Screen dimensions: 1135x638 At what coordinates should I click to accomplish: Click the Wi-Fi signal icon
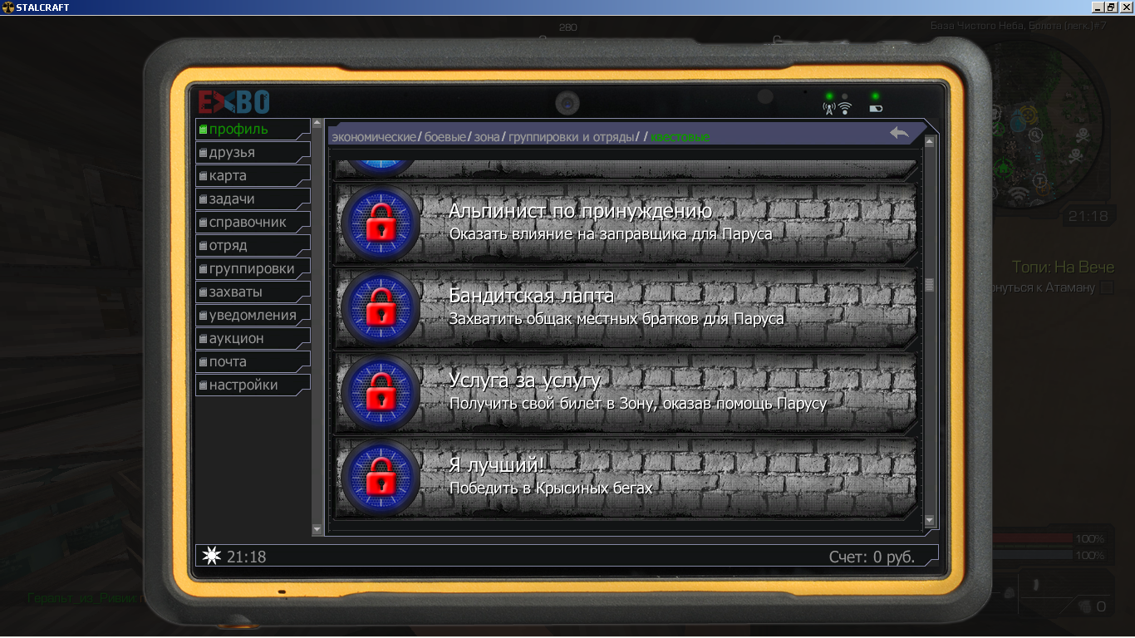(845, 108)
